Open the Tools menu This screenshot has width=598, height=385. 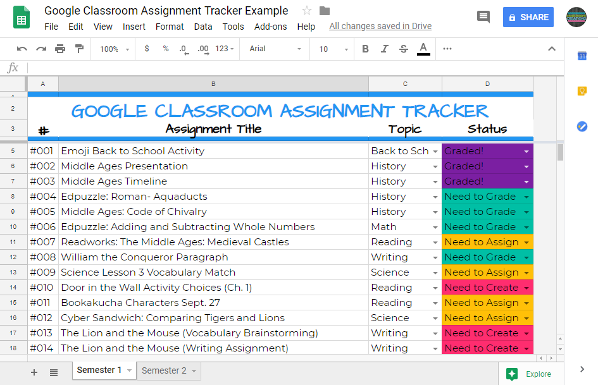pyautogui.click(x=233, y=27)
